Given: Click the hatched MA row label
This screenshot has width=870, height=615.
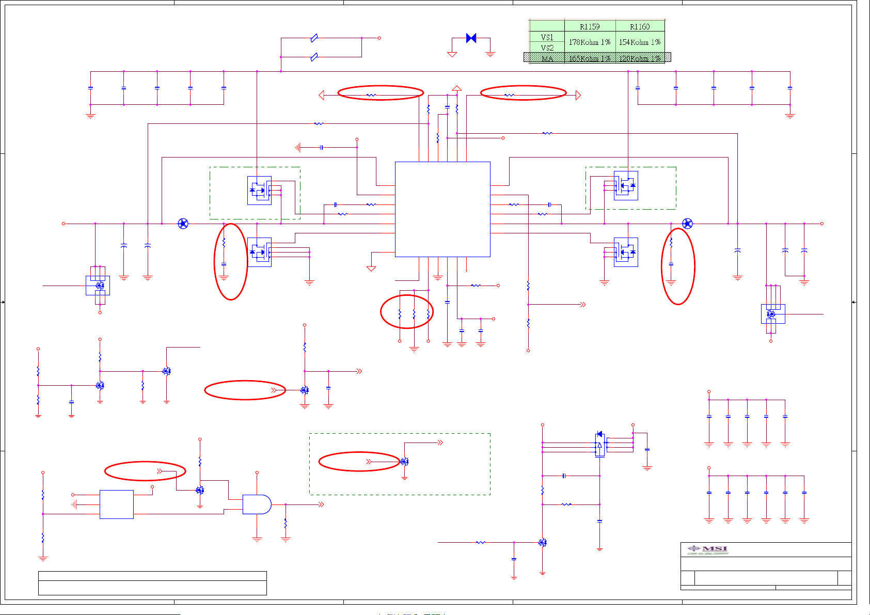Looking at the screenshot, I should click(x=547, y=58).
